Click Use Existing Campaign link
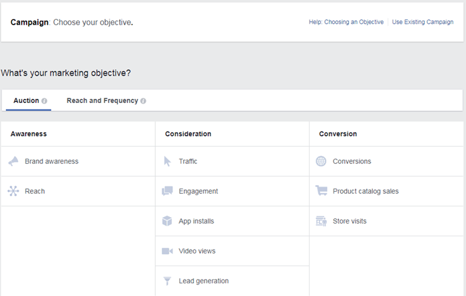466x296 pixels. click(x=423, y=22)
